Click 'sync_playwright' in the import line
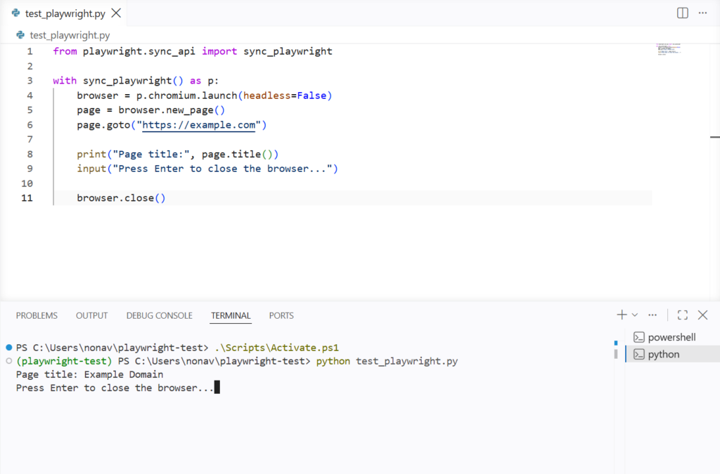Image resolution: width=720 pixels, height=474 pixels. coord(288,51)
